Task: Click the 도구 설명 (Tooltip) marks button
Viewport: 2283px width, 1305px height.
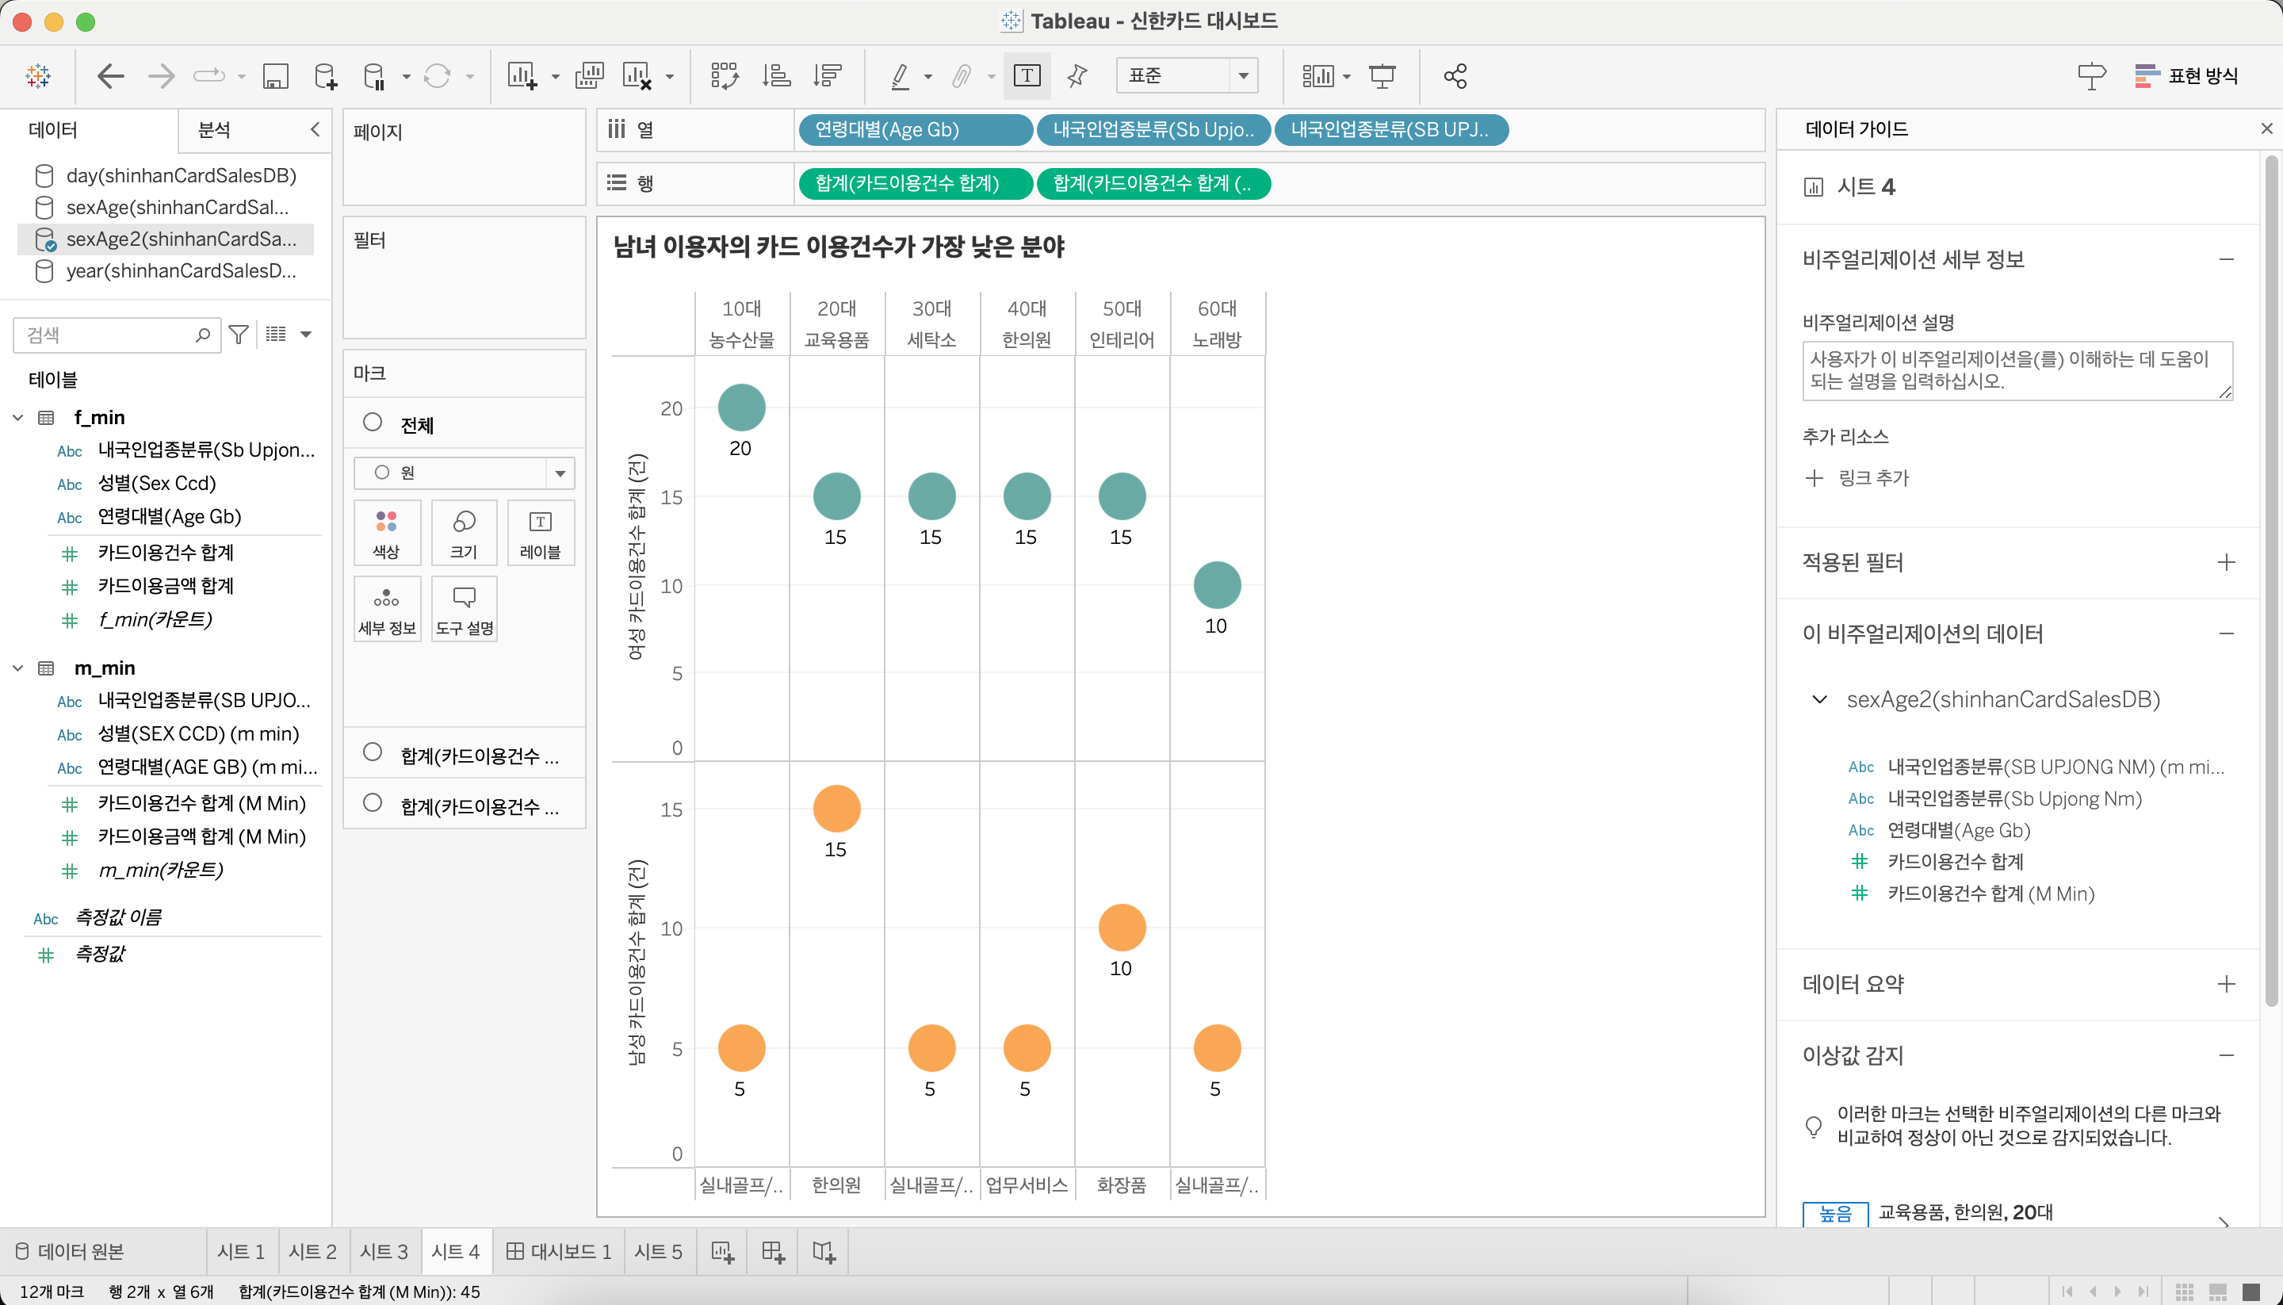Action: pyautogui.click(x=463, y=609)
